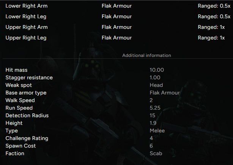Click Ranged 0.5x value for Lower Right Leg
The width and height of the screenshot is (233, 165).
pyautogui.click(x=214, y=17)
